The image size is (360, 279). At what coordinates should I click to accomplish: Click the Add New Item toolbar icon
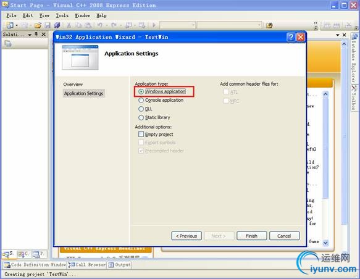click(24, 25)
